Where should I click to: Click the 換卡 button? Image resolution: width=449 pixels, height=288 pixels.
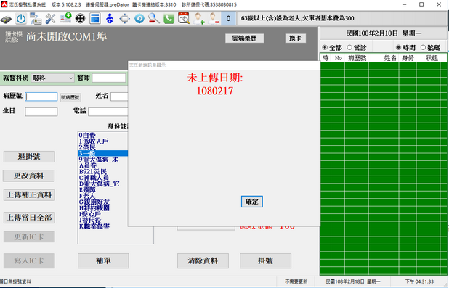(x=295, y=38)
